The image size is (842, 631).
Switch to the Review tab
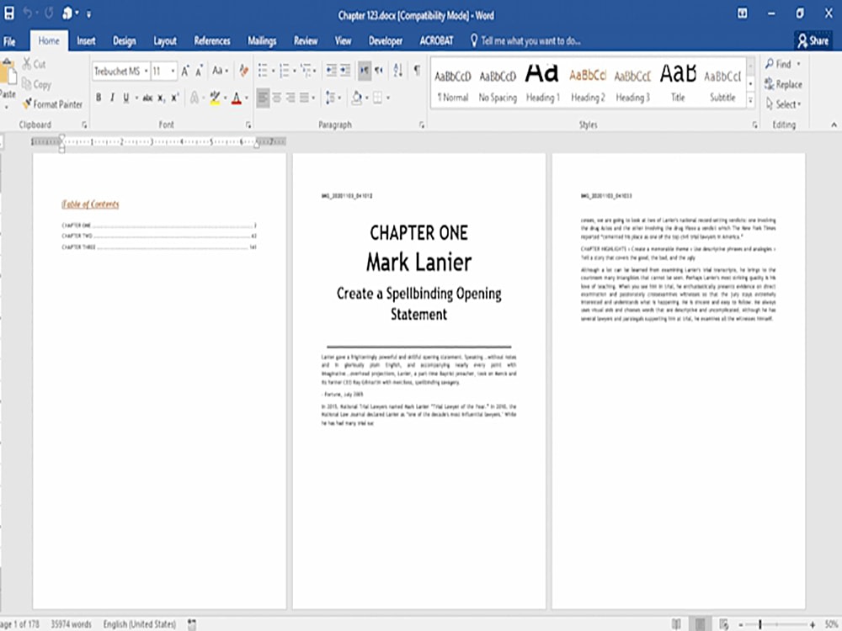pos(306,40)
